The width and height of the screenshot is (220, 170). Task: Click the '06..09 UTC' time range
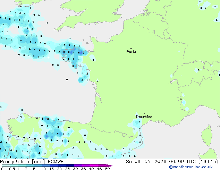point(182,162)
